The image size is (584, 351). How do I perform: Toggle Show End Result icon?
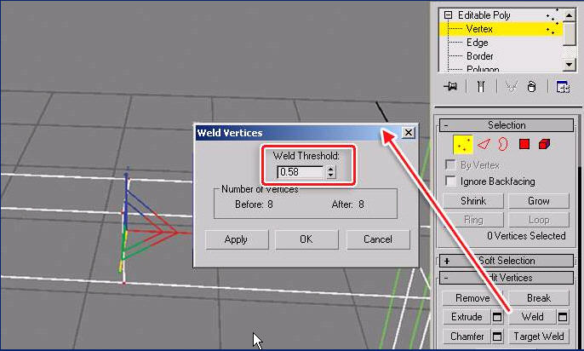point(481,86)
